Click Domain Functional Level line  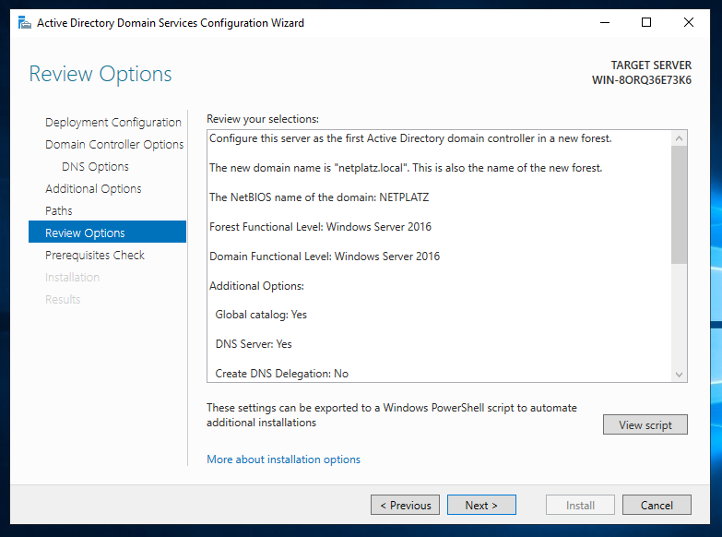click(325, 257)
